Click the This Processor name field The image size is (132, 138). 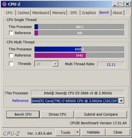pos(78,93)
